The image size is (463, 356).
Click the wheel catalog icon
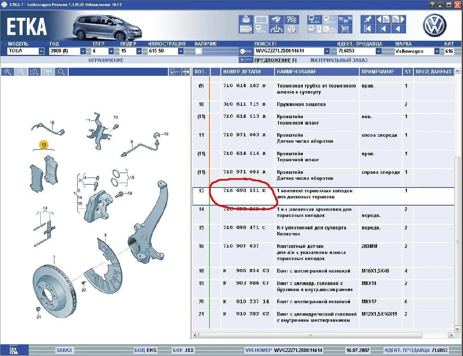(x=292, y=29)
